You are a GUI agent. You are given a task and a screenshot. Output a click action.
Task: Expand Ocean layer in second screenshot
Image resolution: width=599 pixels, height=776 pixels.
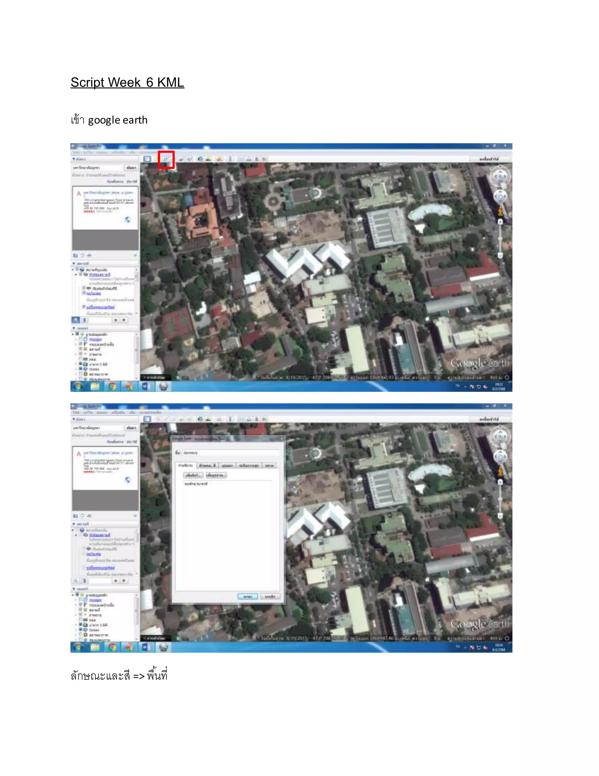[x=75, y=630]
